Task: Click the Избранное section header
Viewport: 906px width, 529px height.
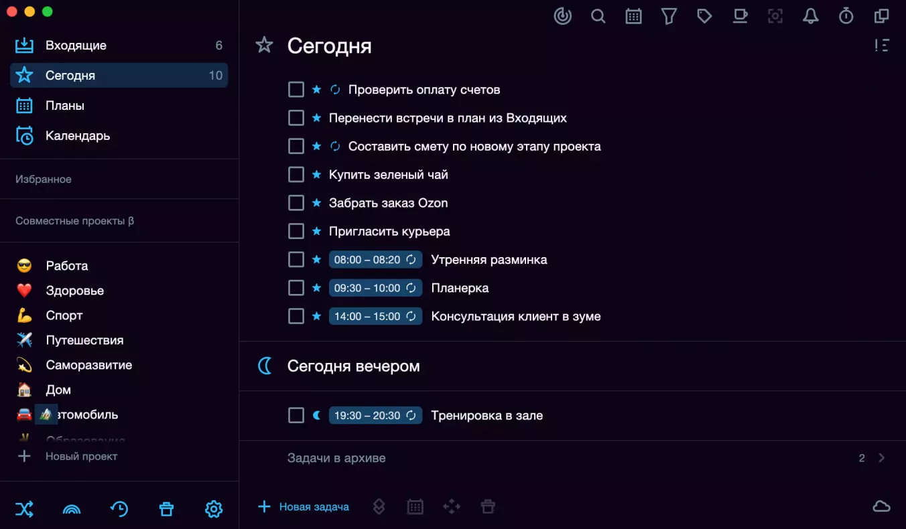Action: coord(44,179)
